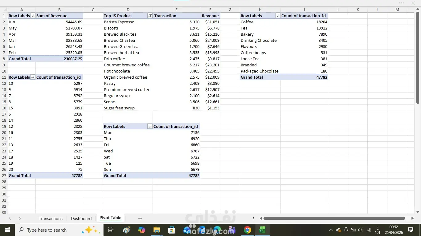Click the horizontal scrollbar left arrow
Image resolution: width=421 pixels, height=236 pixels.
[261, 218]
